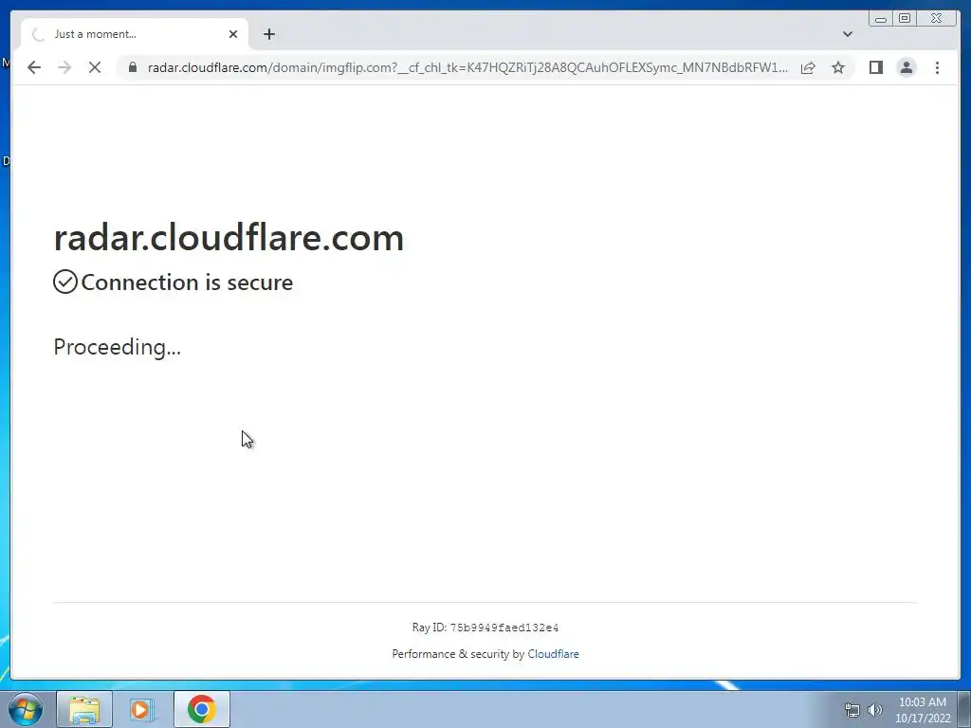971x728 pixels.
Task: Click the 'Connection is secure' checkmark icon
Action: pos(65,282)
